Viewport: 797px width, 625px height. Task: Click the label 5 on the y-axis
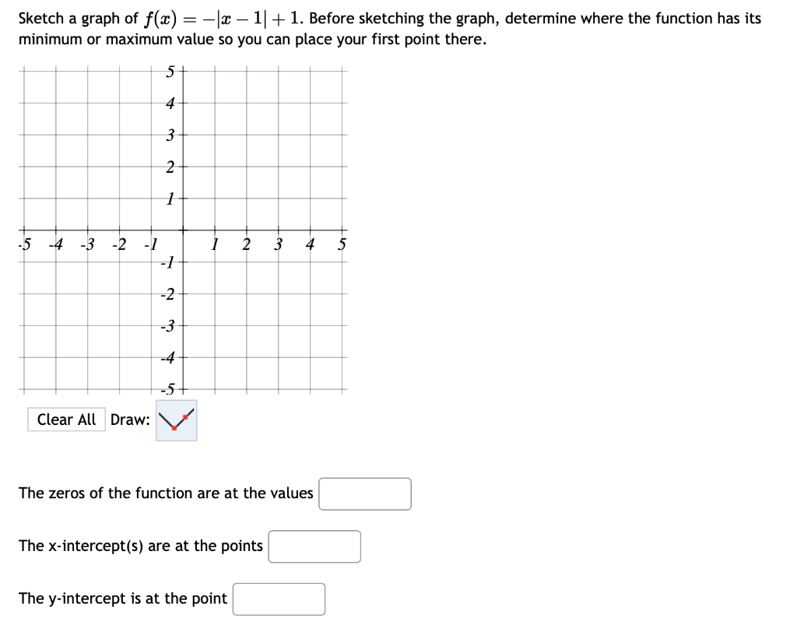[x=170, y=72]
